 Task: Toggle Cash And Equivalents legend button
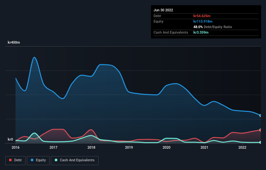[x=75, y=160]
